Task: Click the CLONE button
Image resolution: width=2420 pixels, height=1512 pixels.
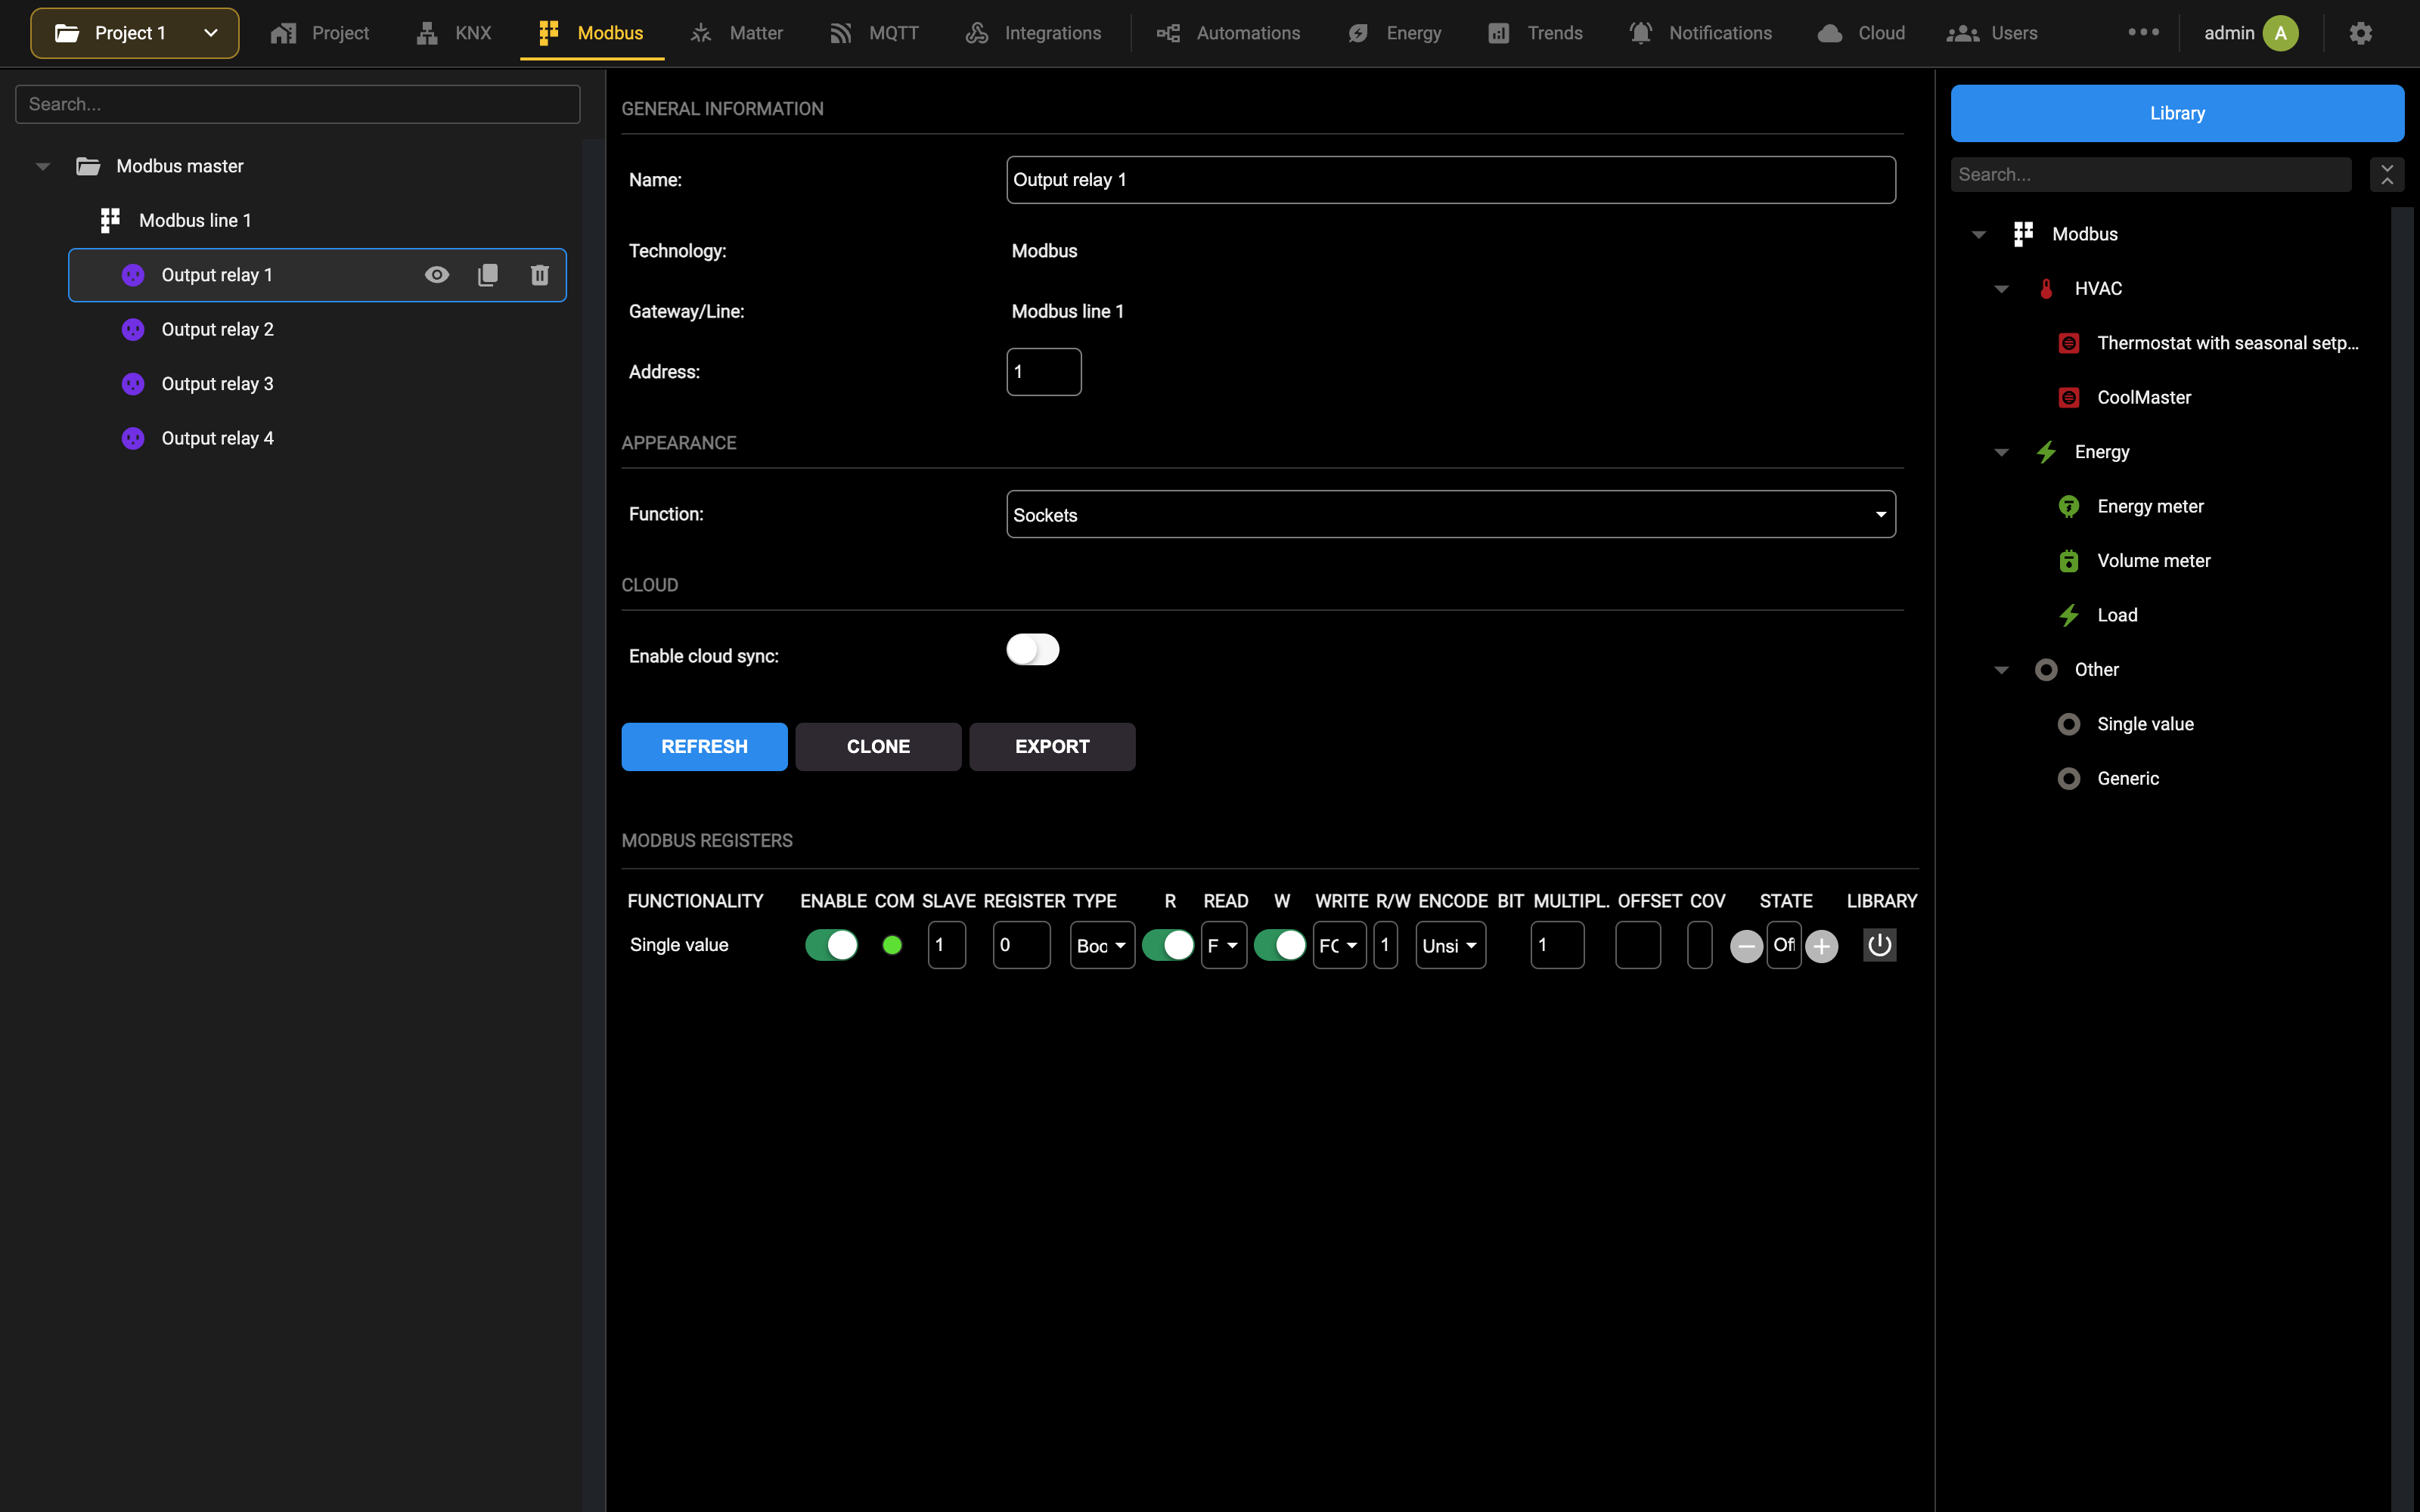Action: click(x=878, y=747)
